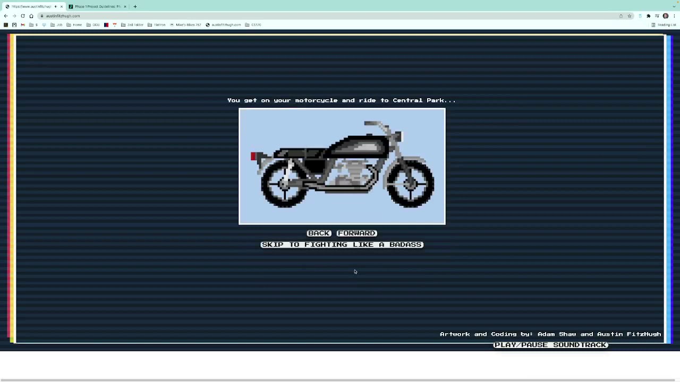
Task: Open a new browser tab
Action: [x=135, y=6]
